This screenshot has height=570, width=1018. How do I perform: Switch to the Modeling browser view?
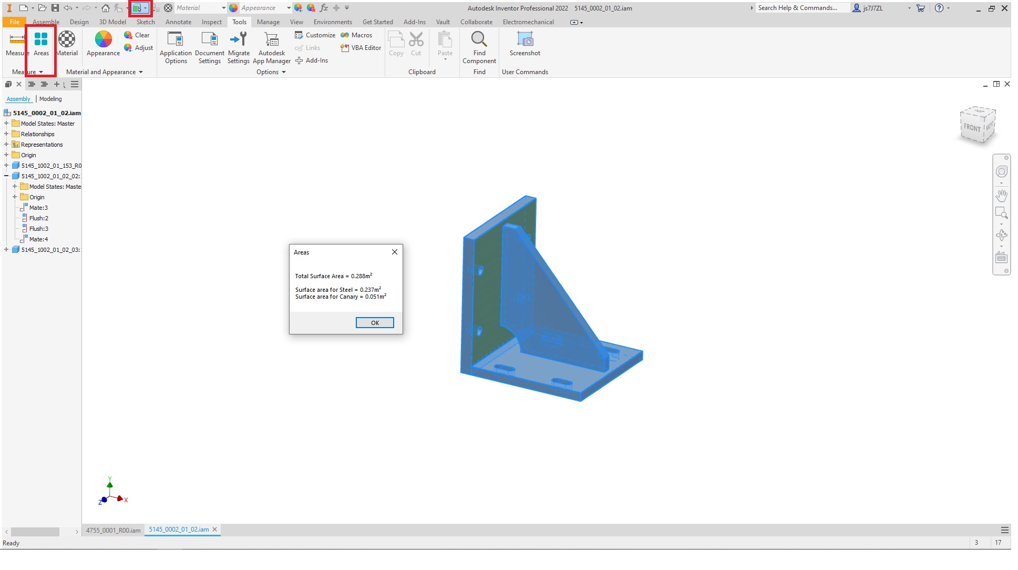point(50,99)
